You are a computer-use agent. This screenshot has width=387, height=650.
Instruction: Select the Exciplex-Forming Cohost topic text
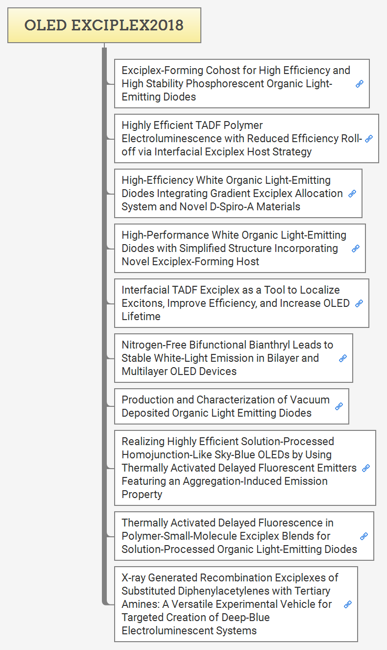click(235, 83)
